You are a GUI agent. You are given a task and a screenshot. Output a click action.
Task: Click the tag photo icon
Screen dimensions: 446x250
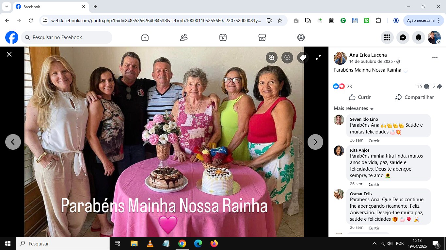pyautogui.click(x=303, y=58)
